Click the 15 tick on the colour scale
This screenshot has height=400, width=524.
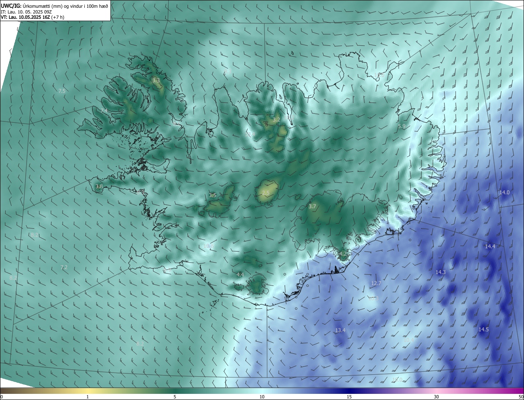point(349,397)
